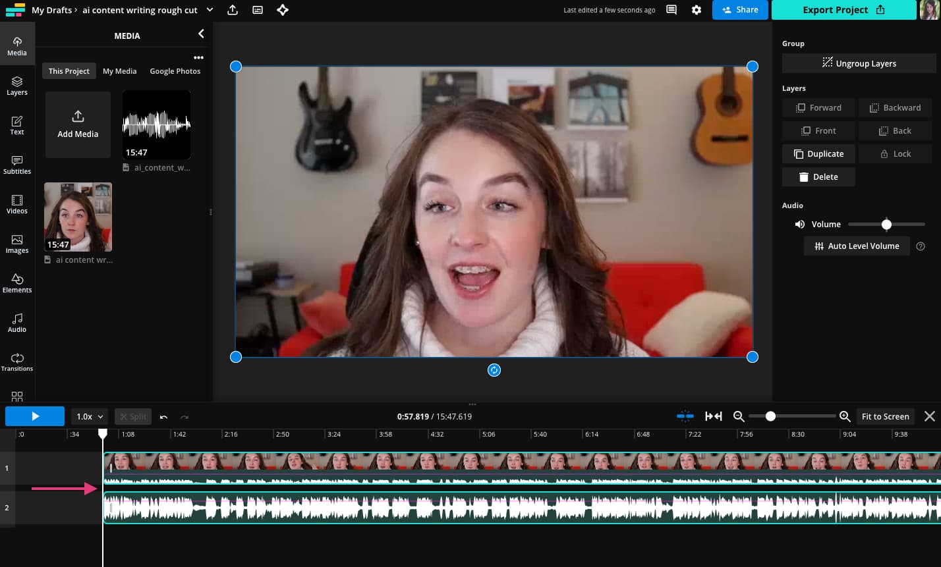Click the magic tools sparkle icon in the toolbar

pyautogui.click(x=283, y=10)
